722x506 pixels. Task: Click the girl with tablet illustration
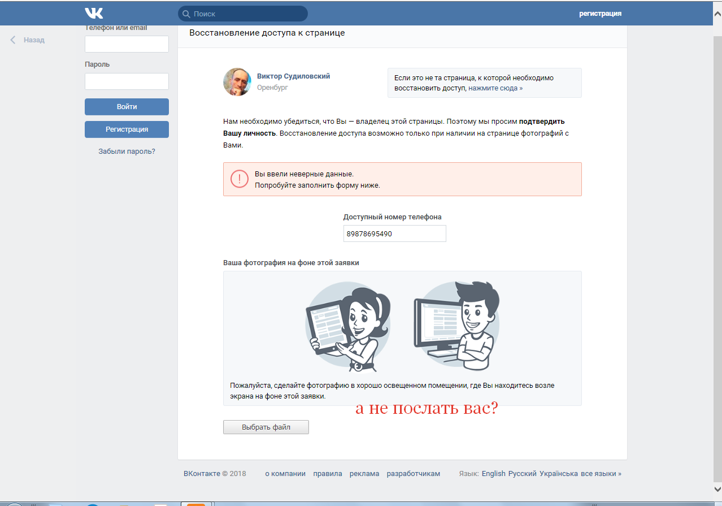348,327
